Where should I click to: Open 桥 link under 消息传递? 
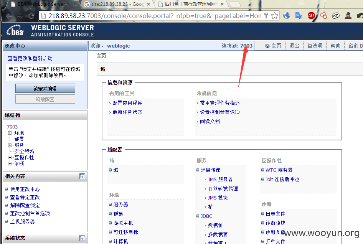210,207
